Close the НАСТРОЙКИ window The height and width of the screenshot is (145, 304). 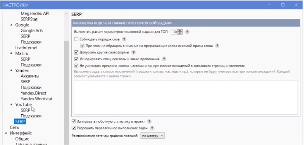tap(296, 5)
